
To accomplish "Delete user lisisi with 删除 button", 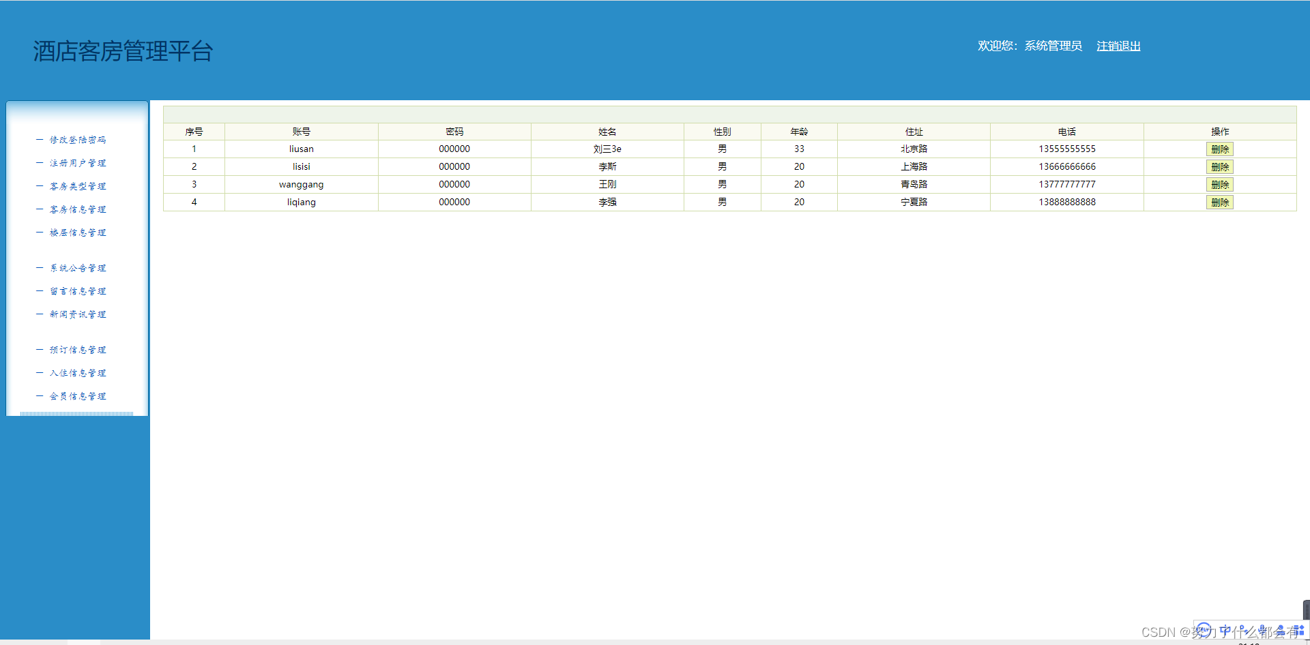I will (1220, 167).
